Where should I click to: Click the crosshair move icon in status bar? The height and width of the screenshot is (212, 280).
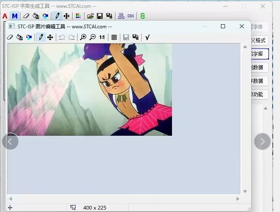[x=10, y=208]
